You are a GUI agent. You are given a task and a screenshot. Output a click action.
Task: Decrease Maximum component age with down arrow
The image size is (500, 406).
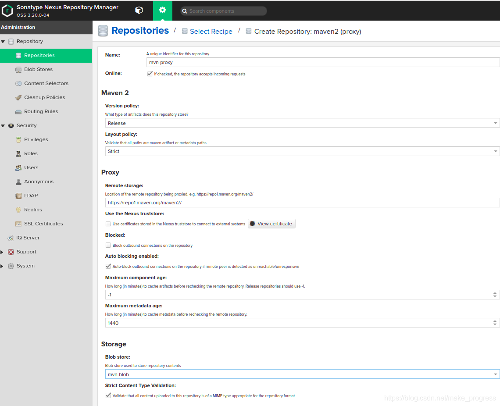click(x=495, y=297)
